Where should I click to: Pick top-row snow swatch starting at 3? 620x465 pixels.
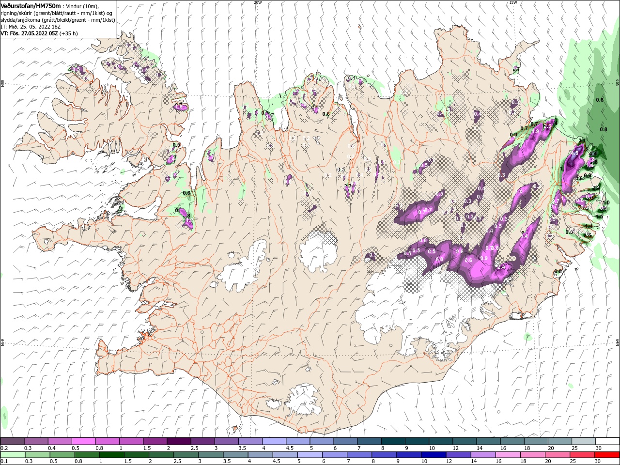coord(226,441)
